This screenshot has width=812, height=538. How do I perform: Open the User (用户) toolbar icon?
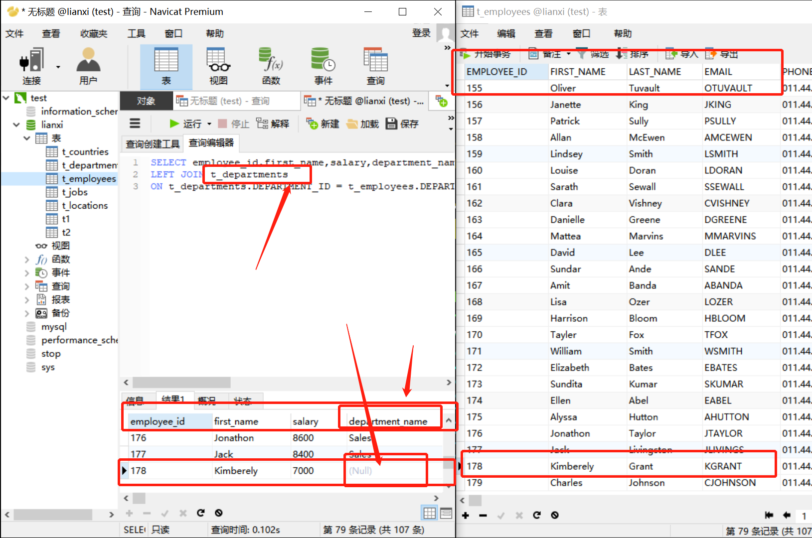pyautogui.click(x=88, y=66)
